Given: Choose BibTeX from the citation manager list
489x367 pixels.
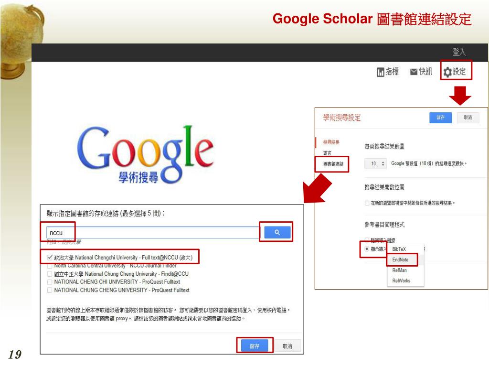Looking at the screenshot, I should tap(405, 249).
